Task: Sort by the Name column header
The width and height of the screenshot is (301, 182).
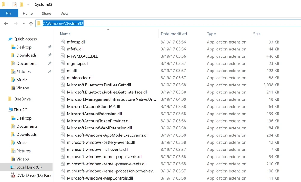Action: [x=65, y=34]
